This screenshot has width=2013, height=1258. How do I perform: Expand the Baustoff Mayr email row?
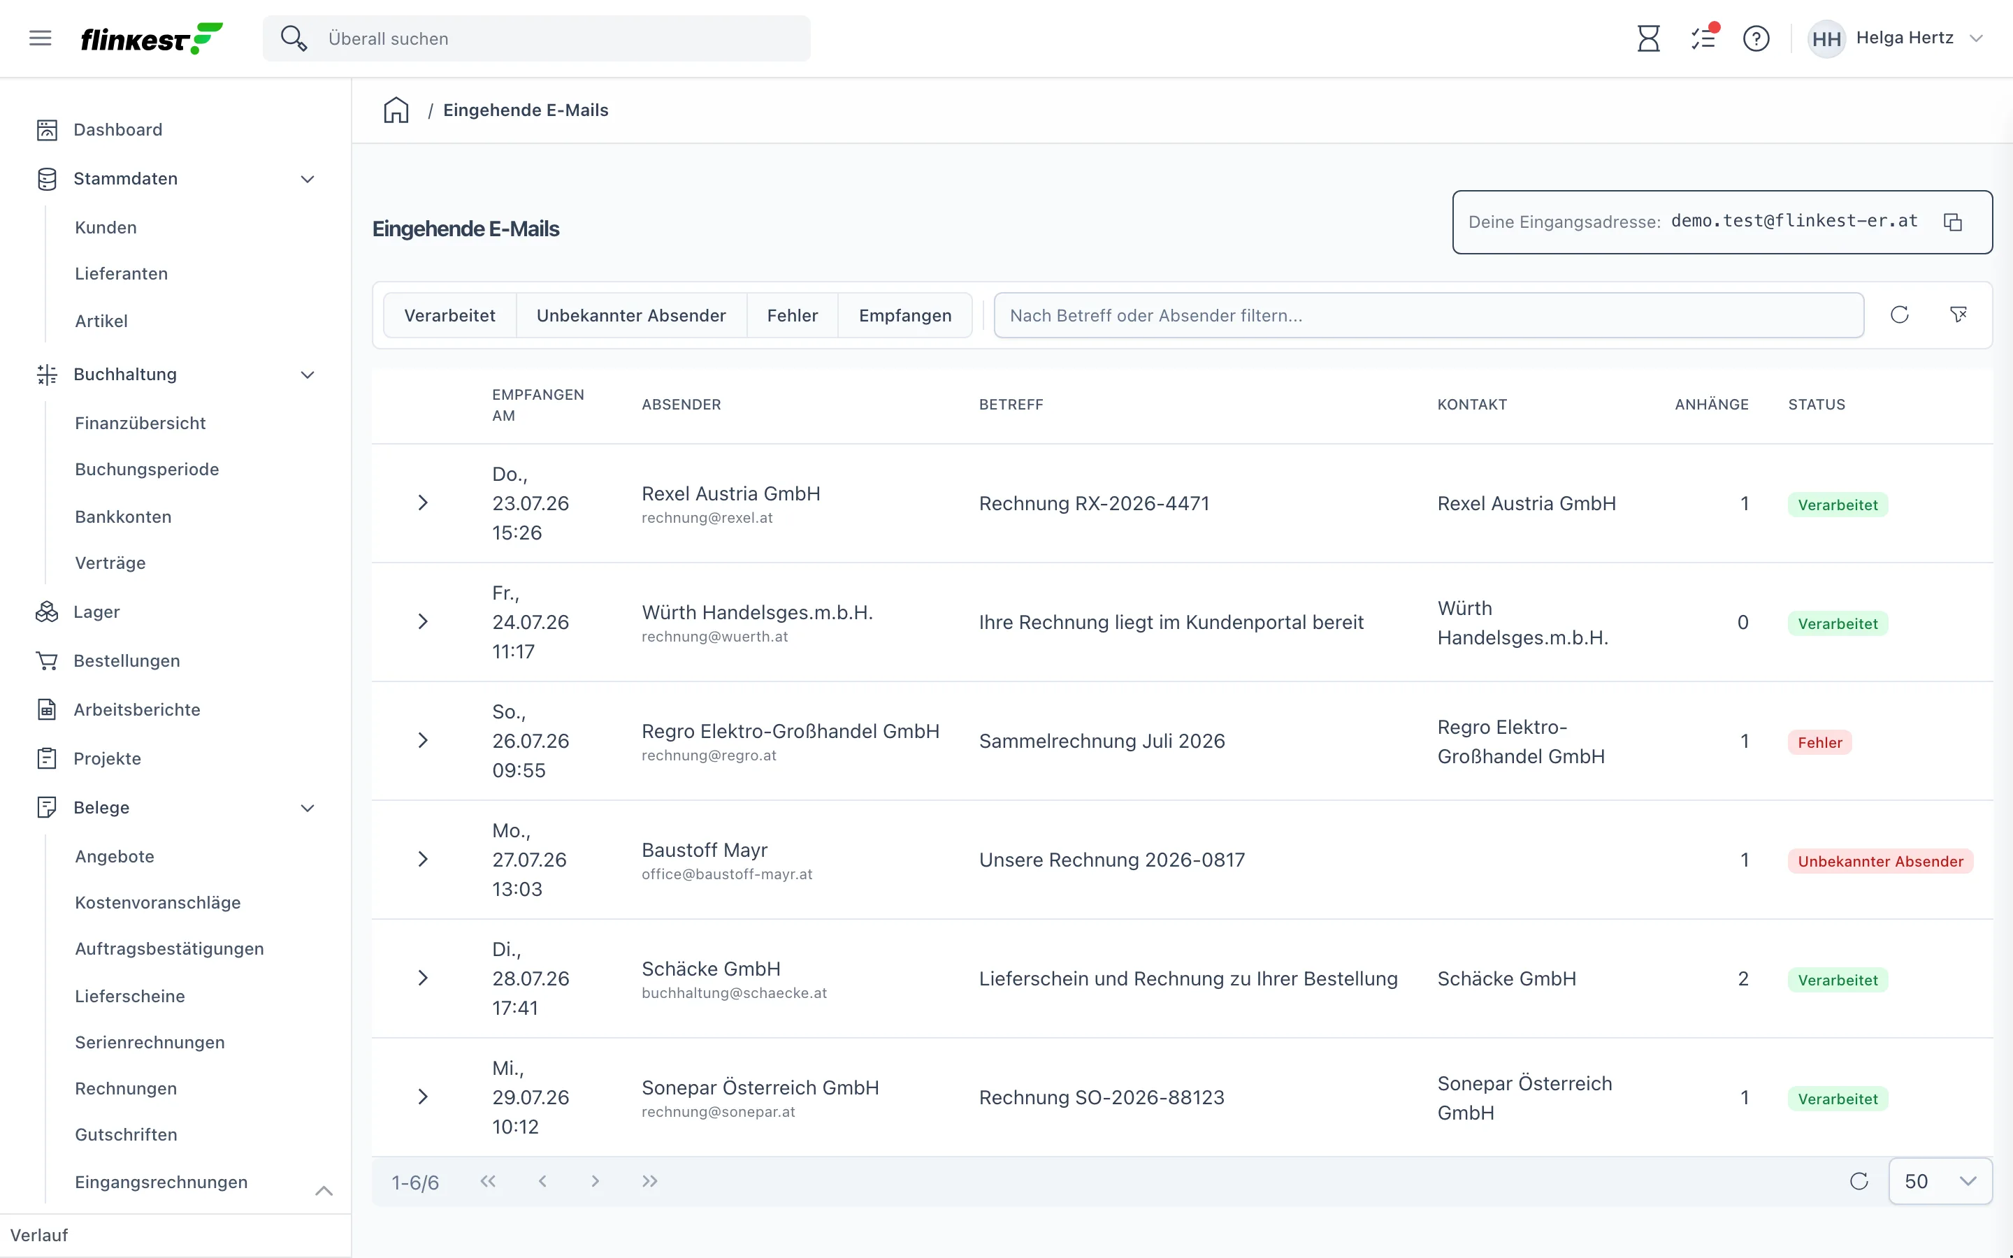point(423,859)
